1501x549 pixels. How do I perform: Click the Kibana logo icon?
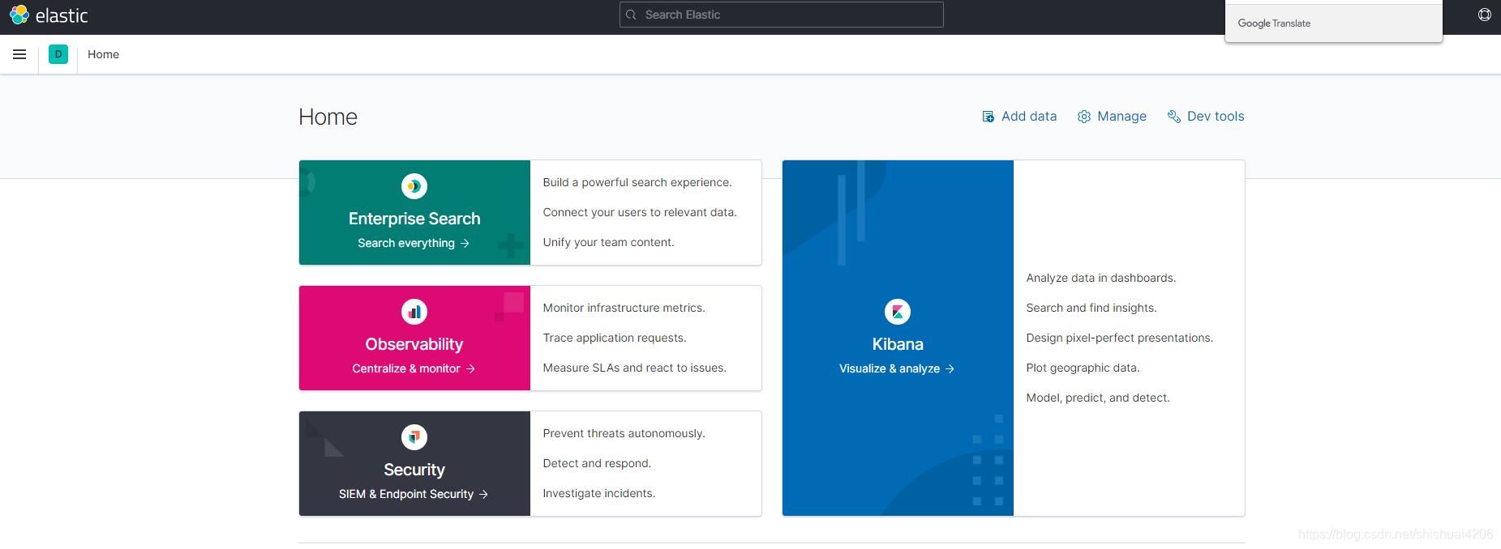tap(898, 312)
